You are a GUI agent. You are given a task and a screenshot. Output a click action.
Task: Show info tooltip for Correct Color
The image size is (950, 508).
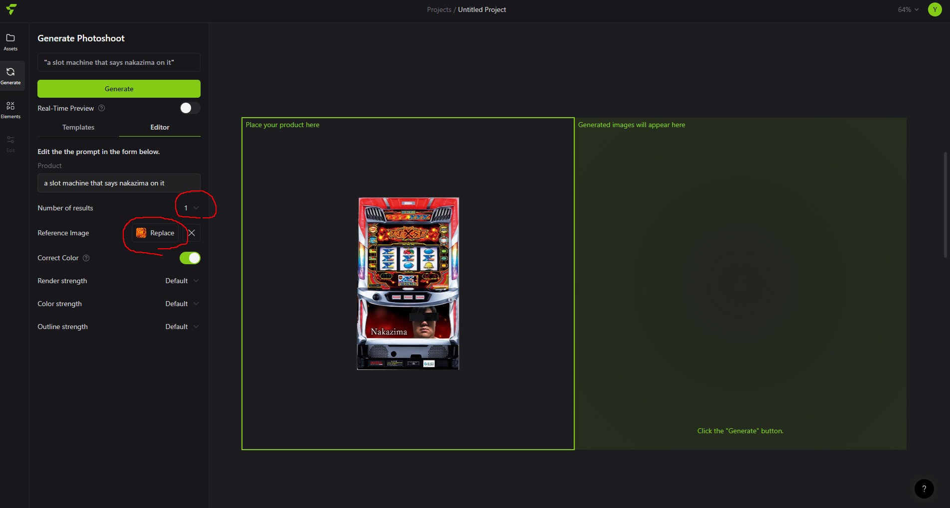tap(86, 258)
